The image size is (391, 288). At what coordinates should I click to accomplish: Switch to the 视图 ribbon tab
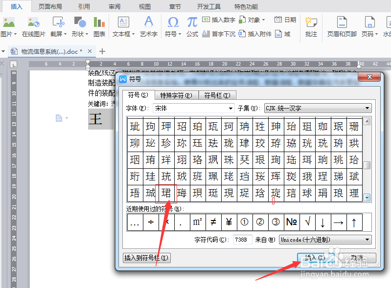point(145,6)
